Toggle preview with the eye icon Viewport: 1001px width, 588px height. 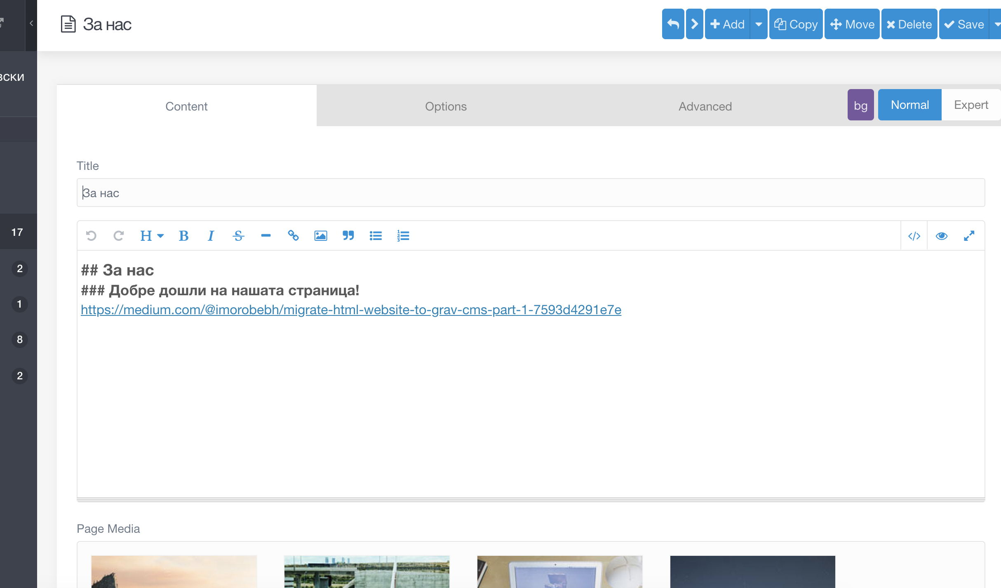pos(942,236)
